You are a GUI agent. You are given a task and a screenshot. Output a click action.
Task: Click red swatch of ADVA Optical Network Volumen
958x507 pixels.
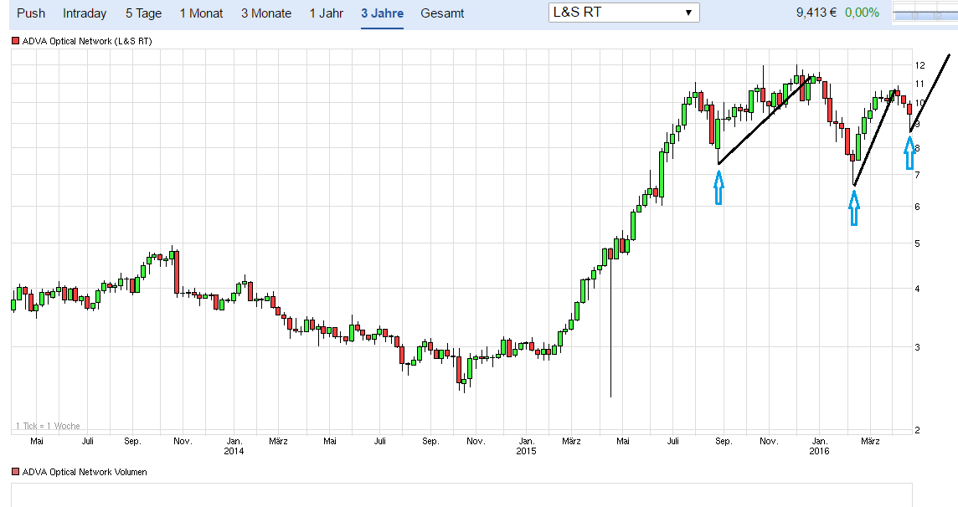[16, 472]
